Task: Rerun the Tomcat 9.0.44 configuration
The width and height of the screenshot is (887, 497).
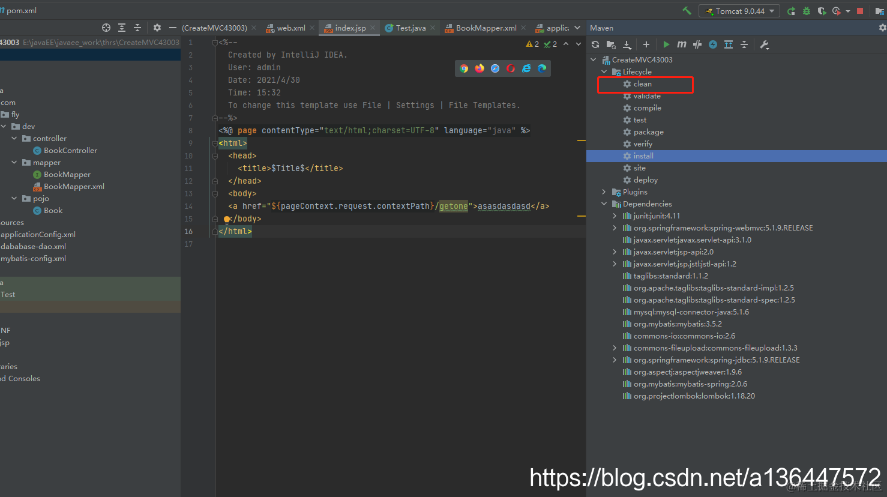Action: click(x=791, y=11)
